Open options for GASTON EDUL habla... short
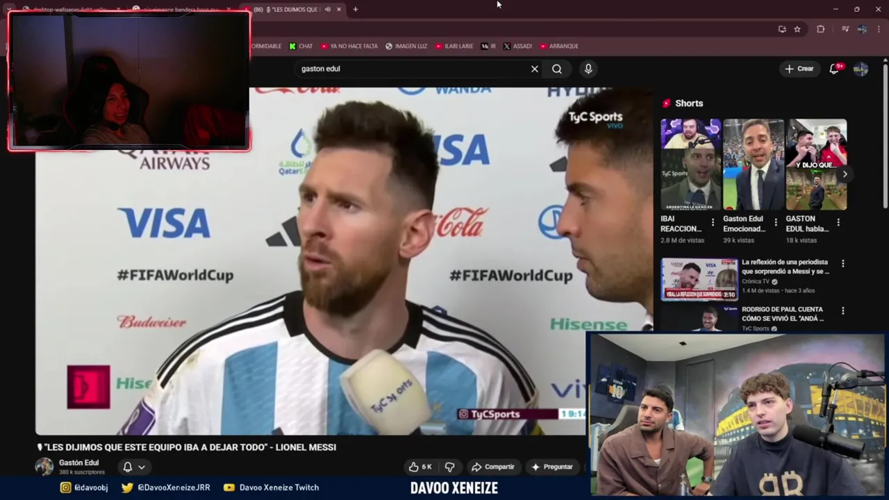Image resolution: width=889 pixels, height=500 pixels. pyautogui.click(x=838, y=223)
